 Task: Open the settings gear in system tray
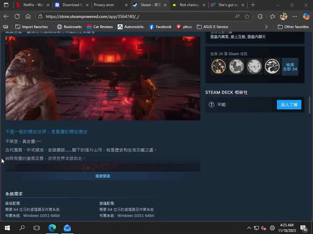pyautogui.click(x=272, y=228)
